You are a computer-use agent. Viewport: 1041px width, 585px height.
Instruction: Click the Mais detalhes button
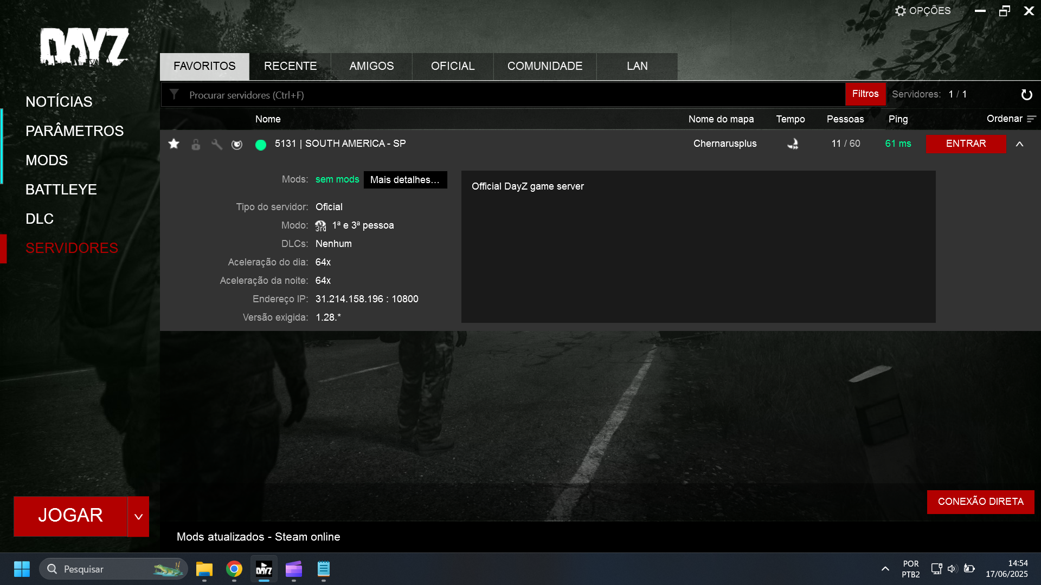[405, 180]
